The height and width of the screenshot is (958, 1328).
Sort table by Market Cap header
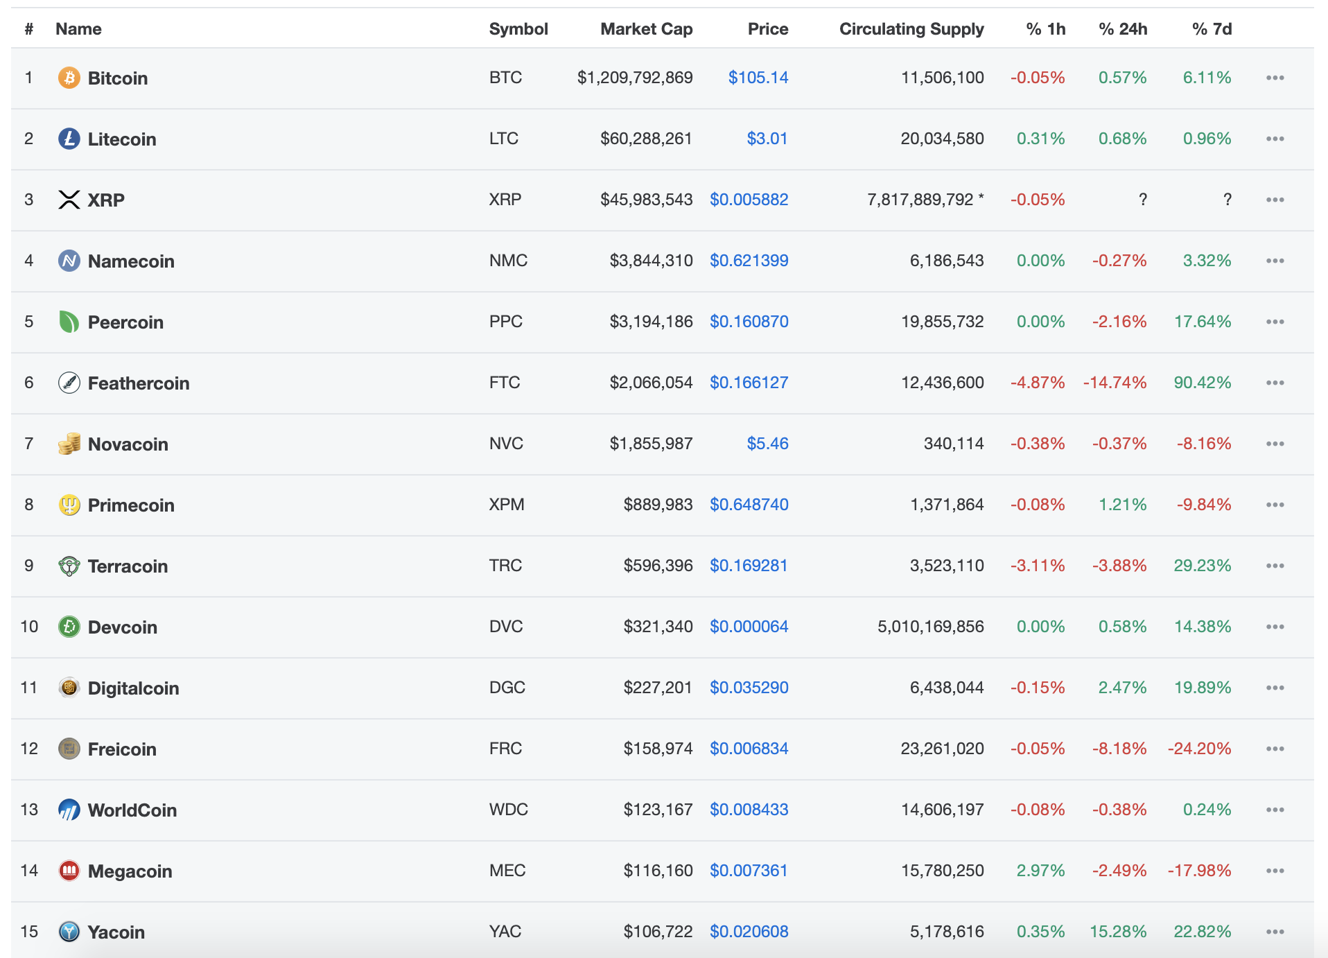647,29
